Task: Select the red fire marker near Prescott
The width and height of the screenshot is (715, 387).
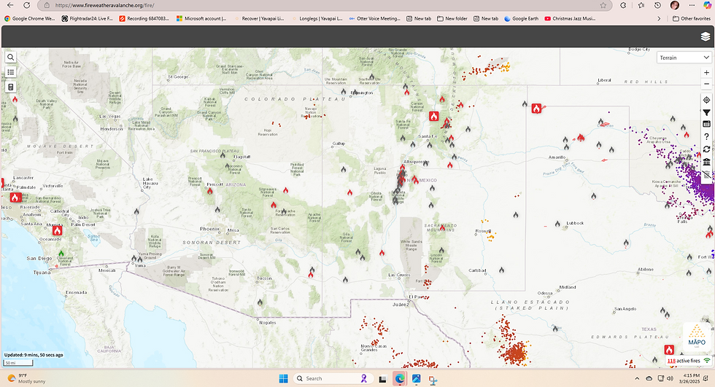Action: pos(210,191)
